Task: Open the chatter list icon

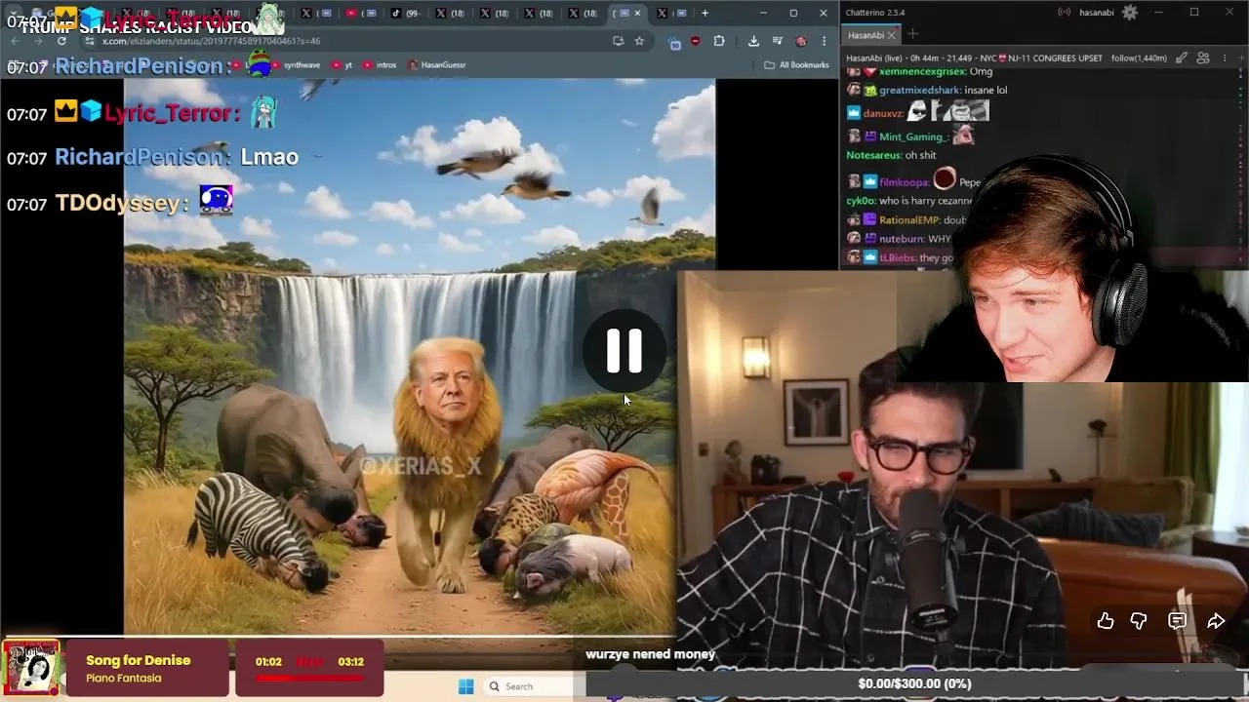Action: 1204,58
